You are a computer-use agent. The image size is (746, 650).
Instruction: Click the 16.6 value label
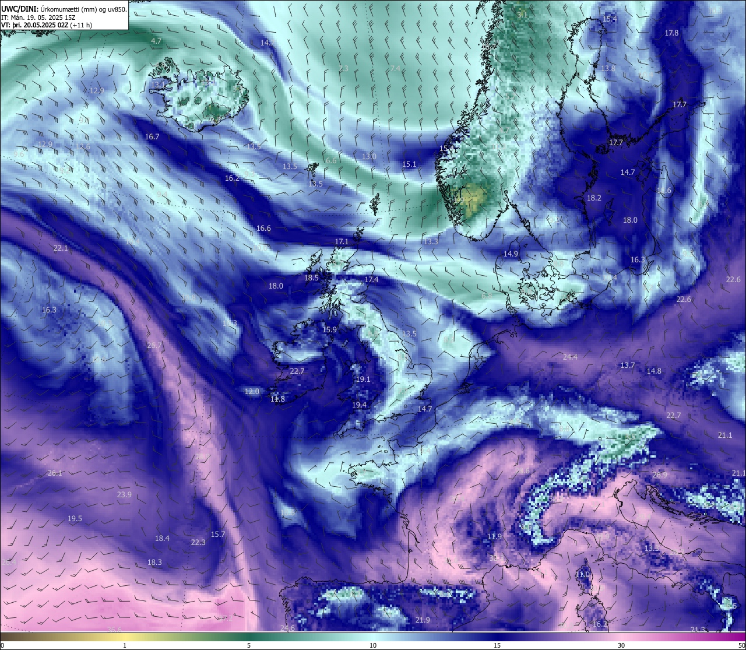tap(264, 229)
